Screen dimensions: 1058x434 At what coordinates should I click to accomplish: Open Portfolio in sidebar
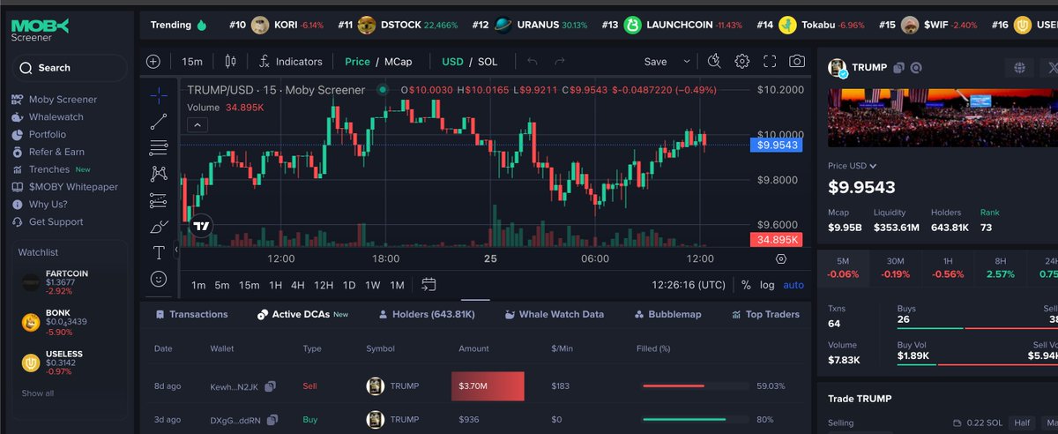39,134
